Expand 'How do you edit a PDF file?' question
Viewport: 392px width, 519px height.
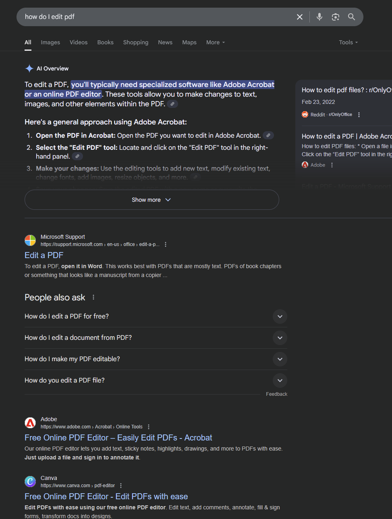click(156, 380)
